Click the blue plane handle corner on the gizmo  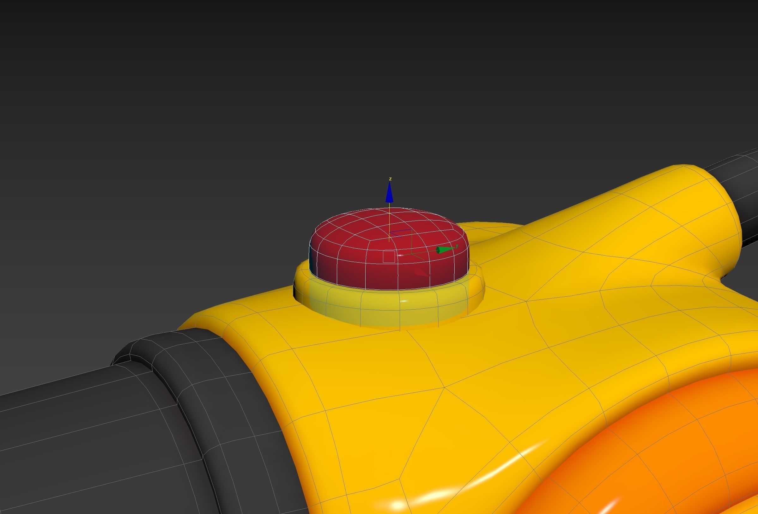click(x=401, y=233)
